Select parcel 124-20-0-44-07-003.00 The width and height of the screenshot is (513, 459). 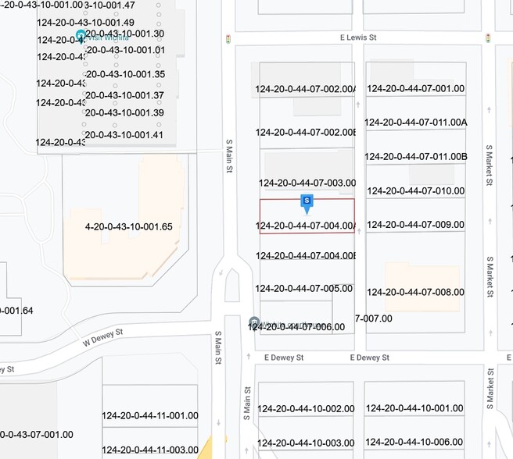tap(307, 183)
